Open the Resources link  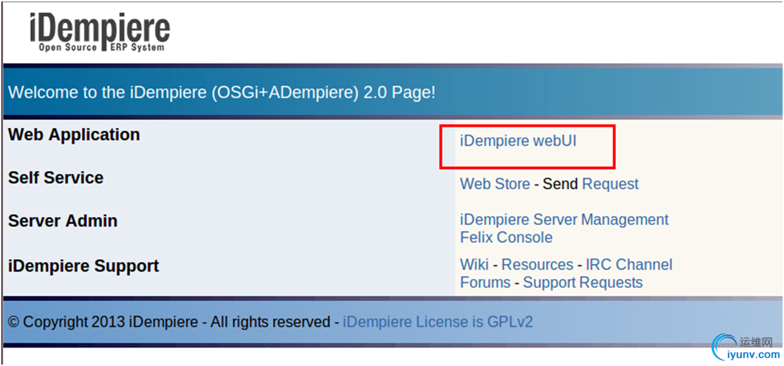coord(537,264)
